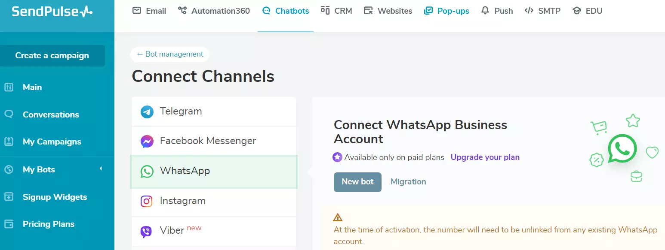Select the Telegram channel
Viewport: 665px width, 250px height.
coord(214,111)
